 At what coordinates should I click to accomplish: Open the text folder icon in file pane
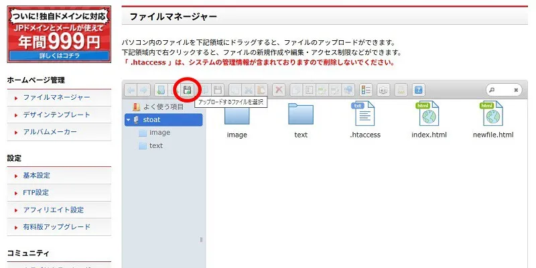point(301,114)
